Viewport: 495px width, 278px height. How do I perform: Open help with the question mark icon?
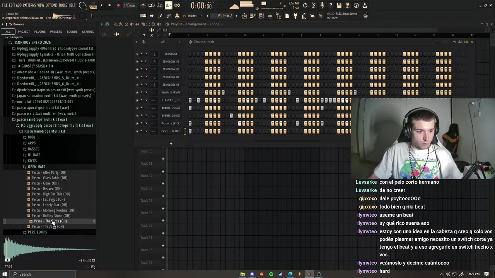(331, 5)
